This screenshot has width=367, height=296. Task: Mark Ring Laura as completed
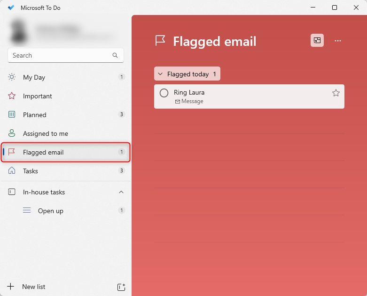point(164,93)
